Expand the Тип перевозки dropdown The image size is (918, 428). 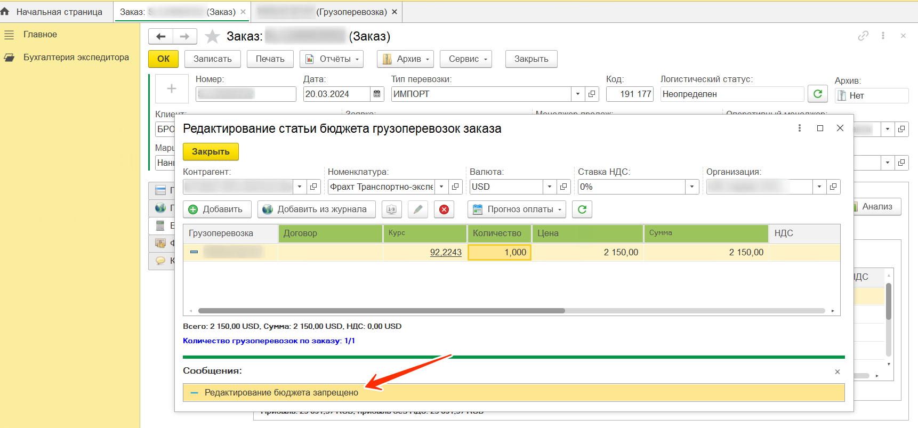point(578,94)
